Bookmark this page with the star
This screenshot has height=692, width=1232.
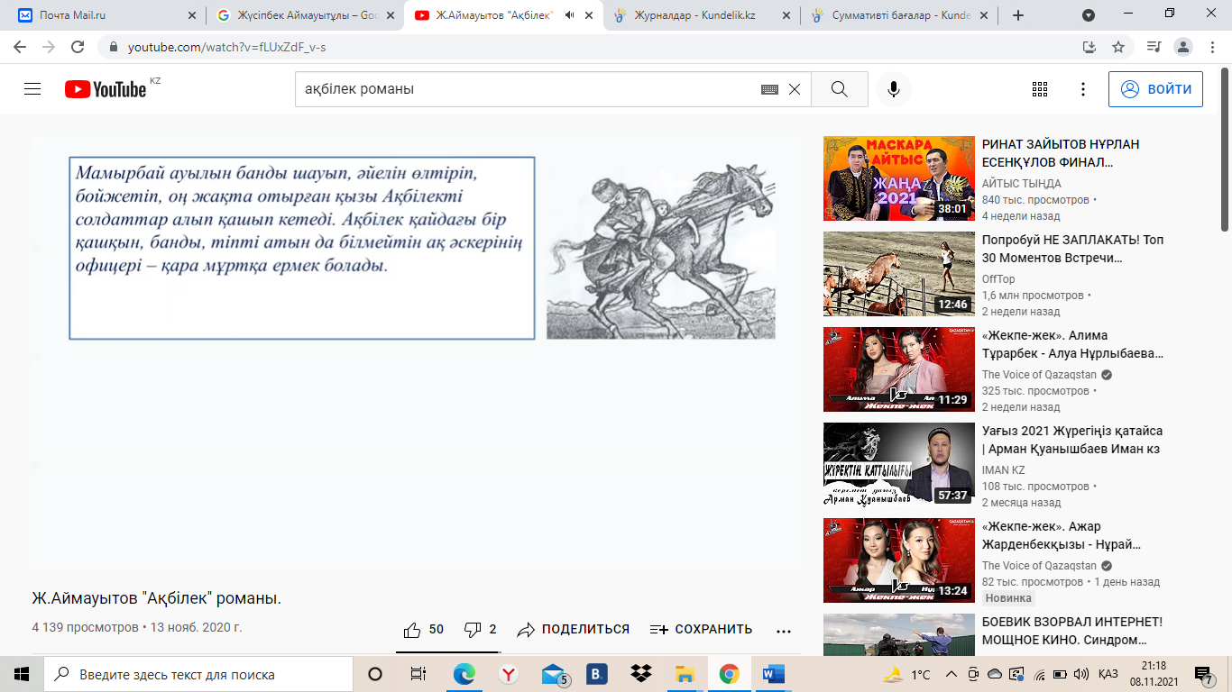[x=1118, y=47]
